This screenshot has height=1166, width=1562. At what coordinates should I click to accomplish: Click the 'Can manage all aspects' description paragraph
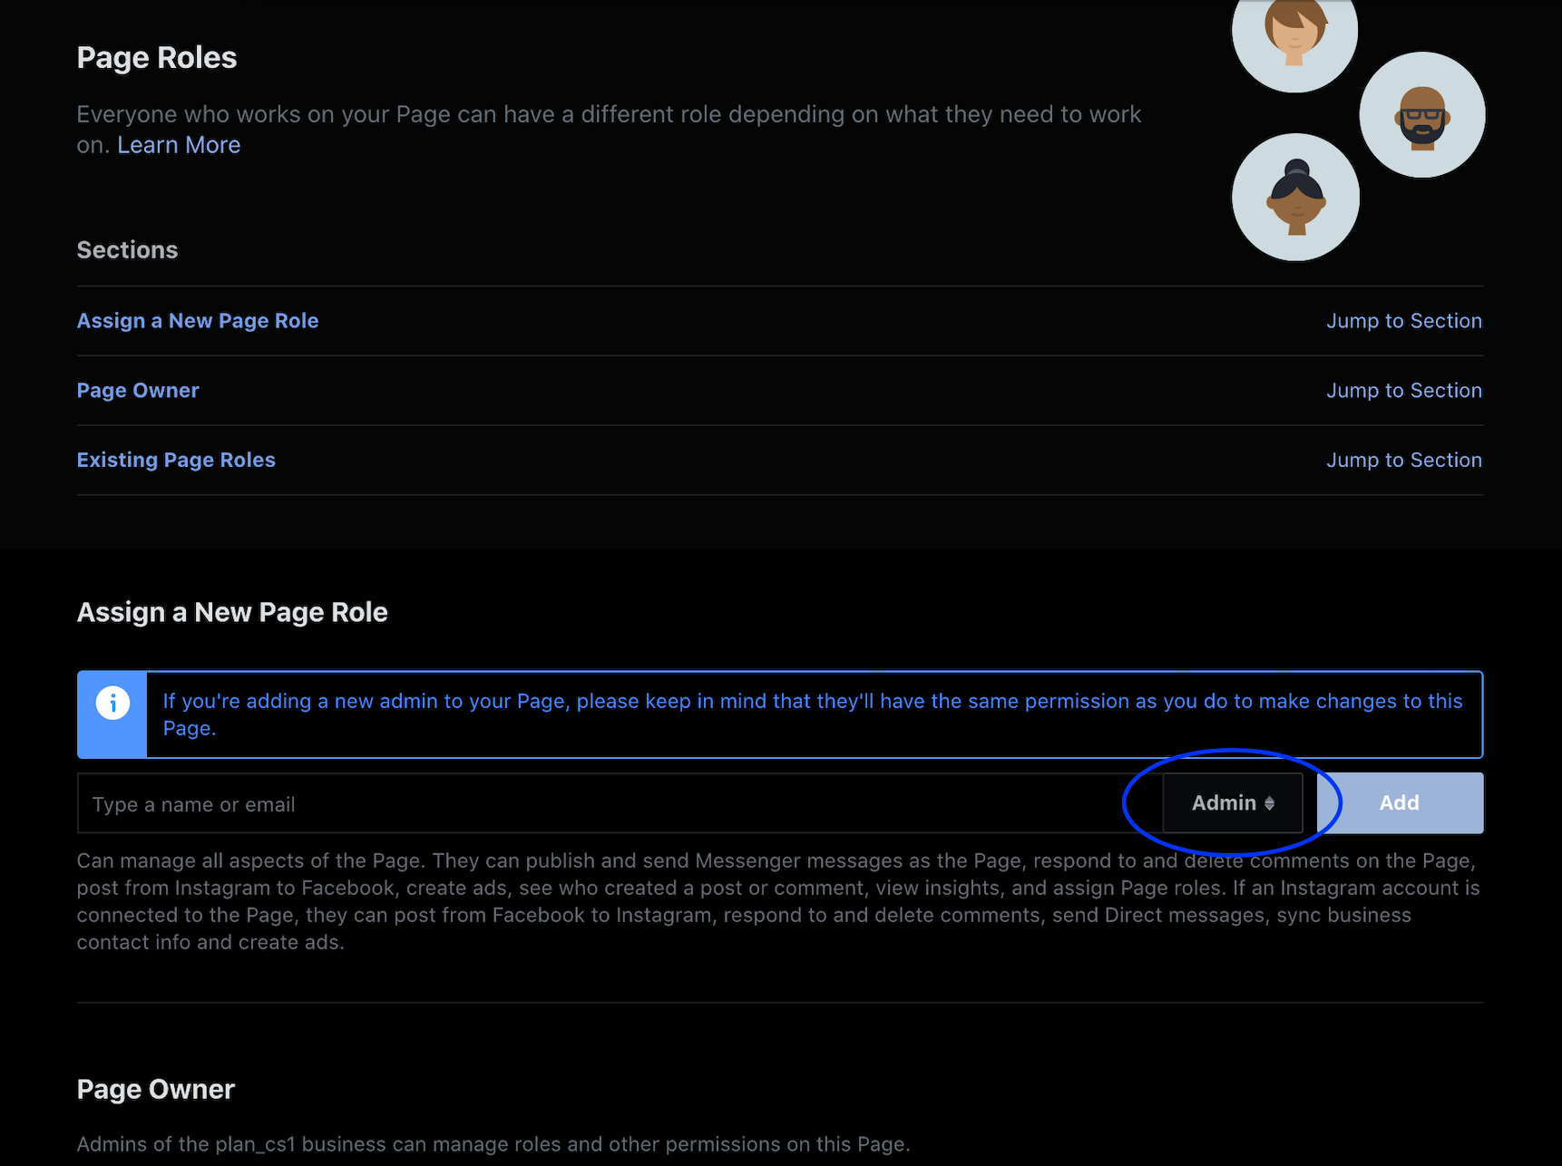click(778, 901)
